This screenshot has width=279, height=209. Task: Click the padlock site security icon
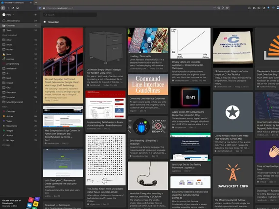click(x=44, y=8)
